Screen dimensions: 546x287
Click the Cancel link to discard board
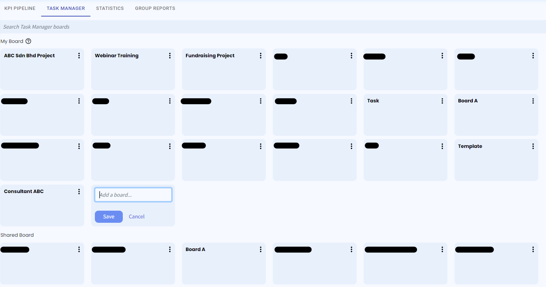click(x=136, y=217)
